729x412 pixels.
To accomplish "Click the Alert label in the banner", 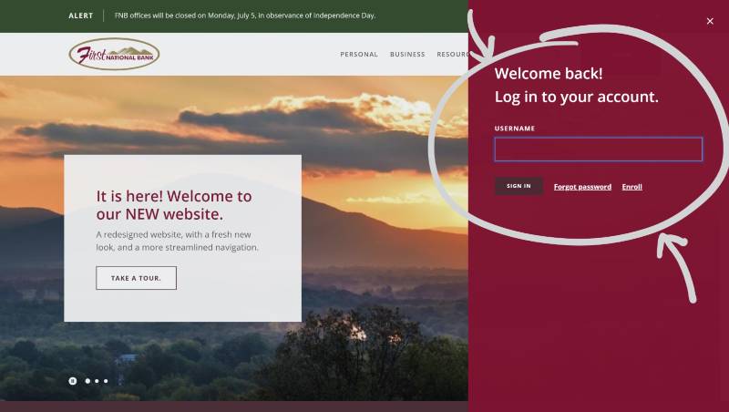I will pos(81,15).
